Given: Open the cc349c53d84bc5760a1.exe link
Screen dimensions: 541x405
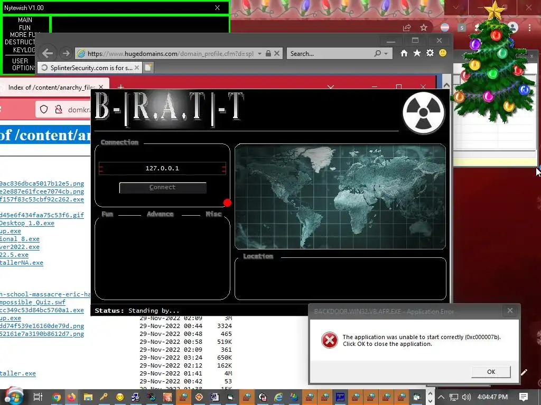Looking at the screenshot, I should click(x=42, y=310).
